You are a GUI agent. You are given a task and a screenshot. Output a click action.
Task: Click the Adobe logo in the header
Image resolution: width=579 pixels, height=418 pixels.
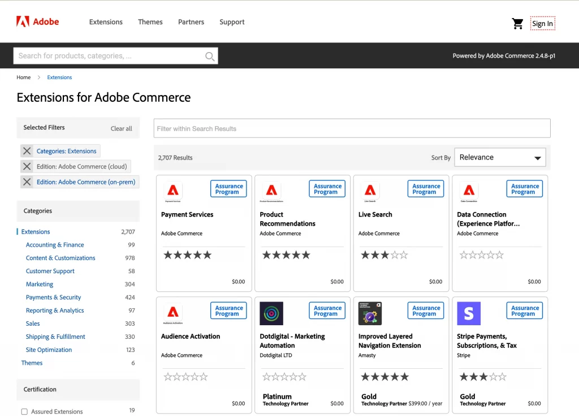pos(38,22)
